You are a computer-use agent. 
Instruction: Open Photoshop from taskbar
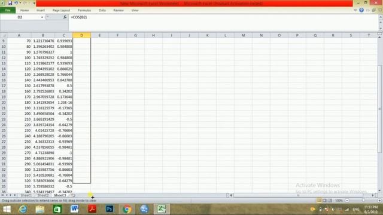[x=110, y=209]
